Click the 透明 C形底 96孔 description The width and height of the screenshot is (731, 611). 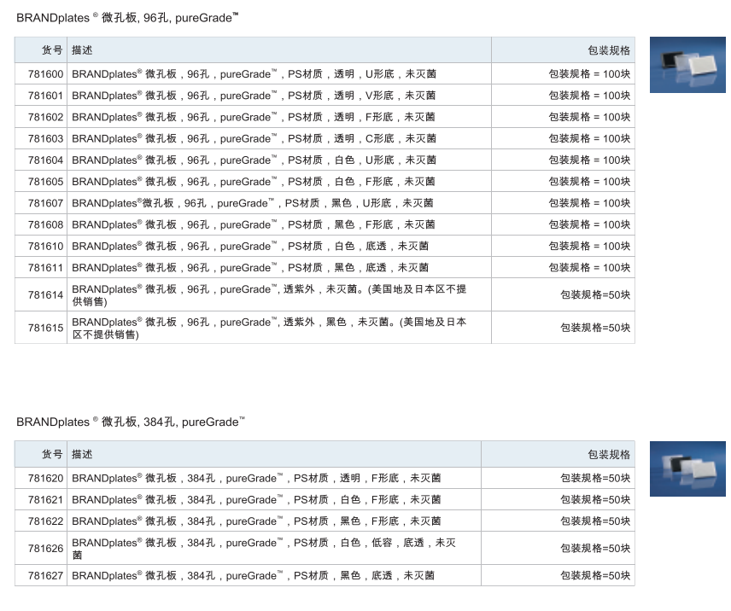[x=254, y=138]
